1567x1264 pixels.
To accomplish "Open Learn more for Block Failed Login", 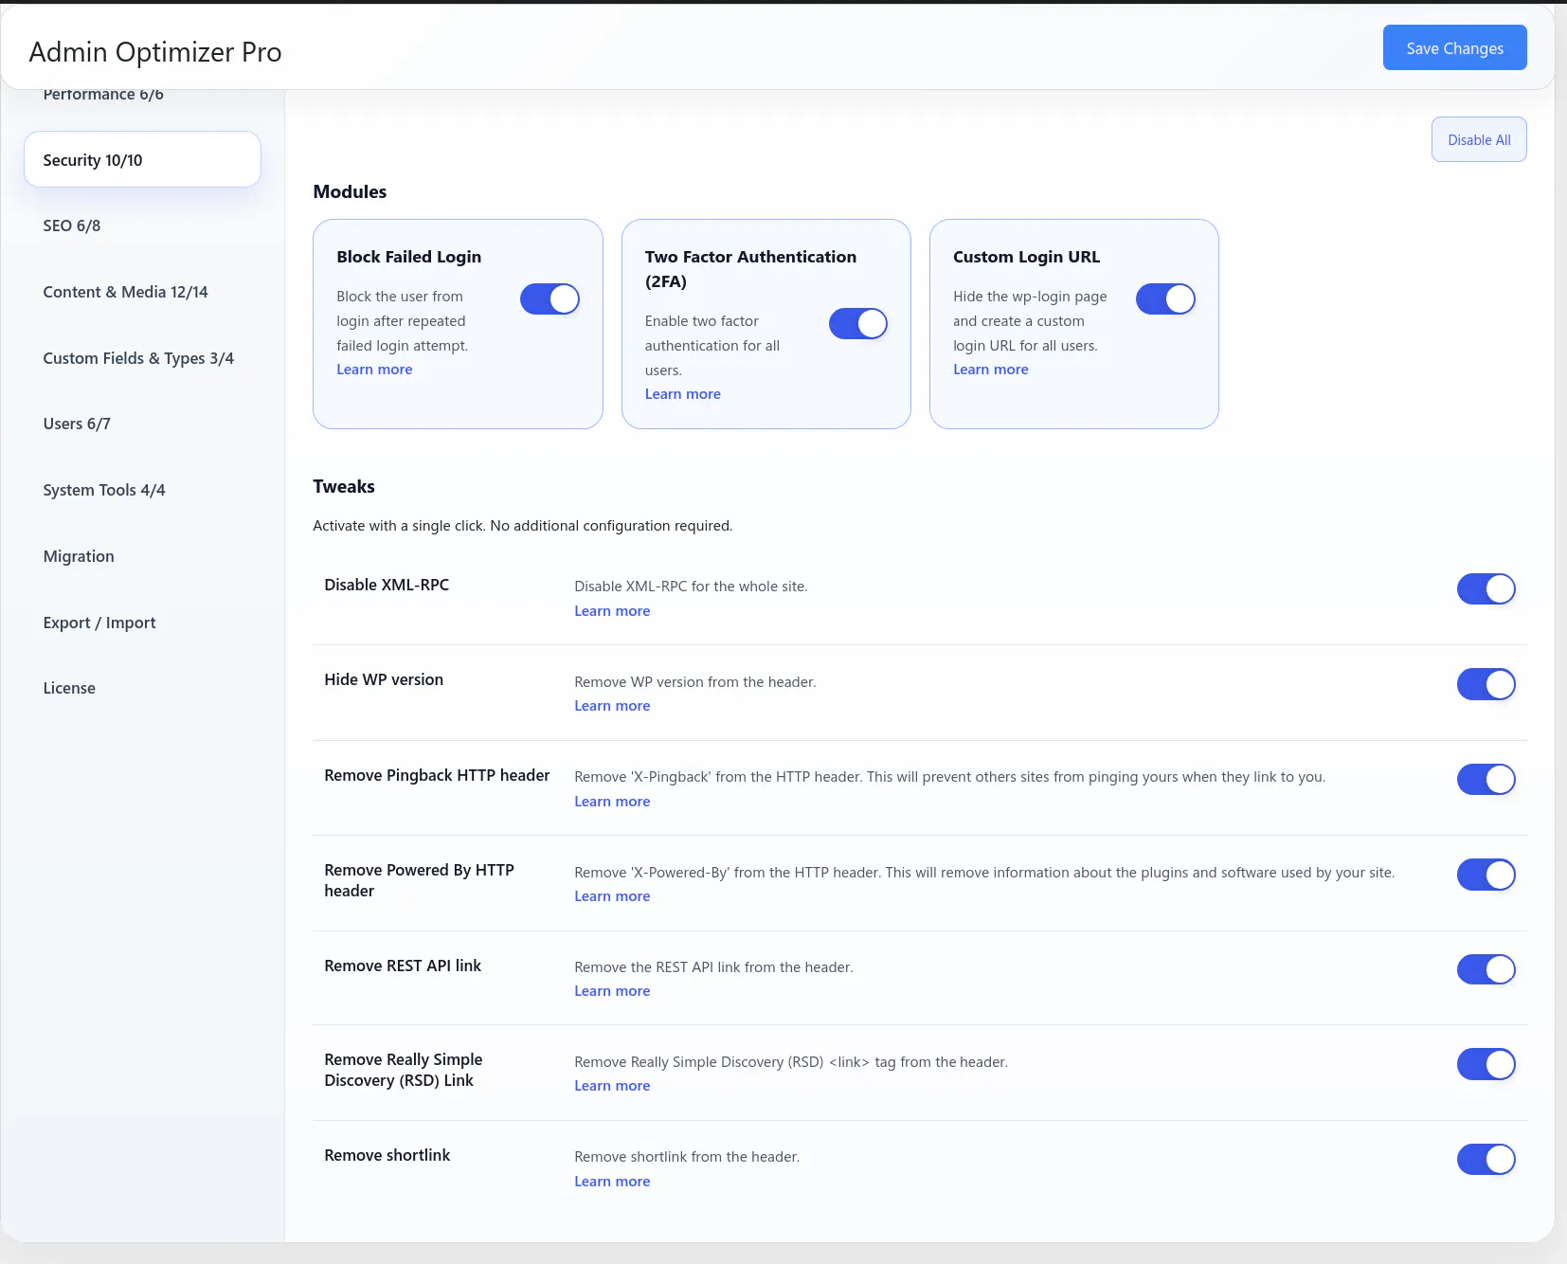I will pyautogui.click(x=374, y=370).
